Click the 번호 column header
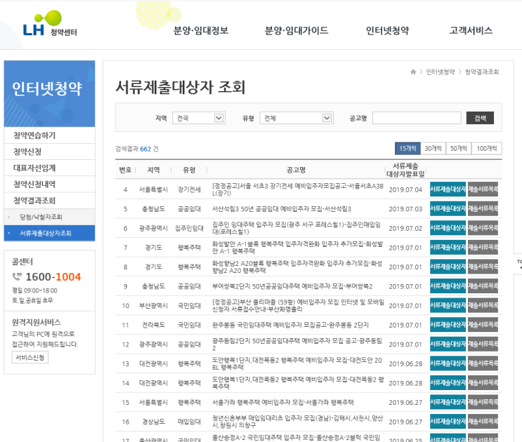 coord(125,170)
